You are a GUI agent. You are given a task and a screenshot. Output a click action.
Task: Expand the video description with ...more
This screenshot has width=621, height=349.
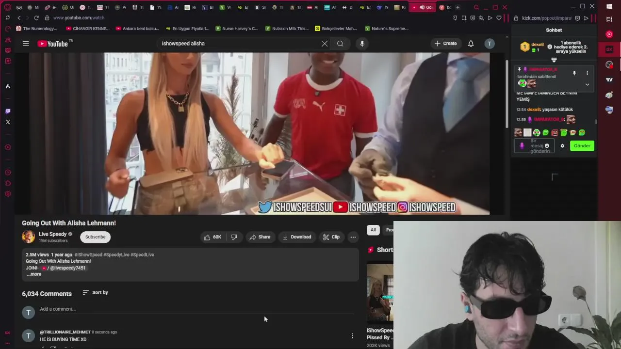tap(34, 274)
